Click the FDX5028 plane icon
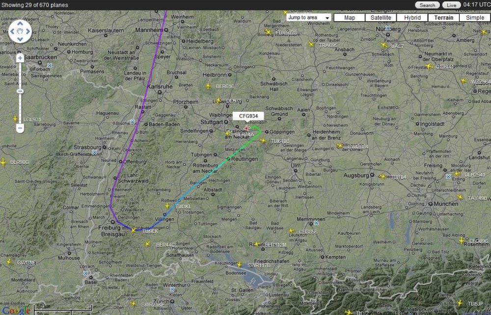 pos(268,32)
